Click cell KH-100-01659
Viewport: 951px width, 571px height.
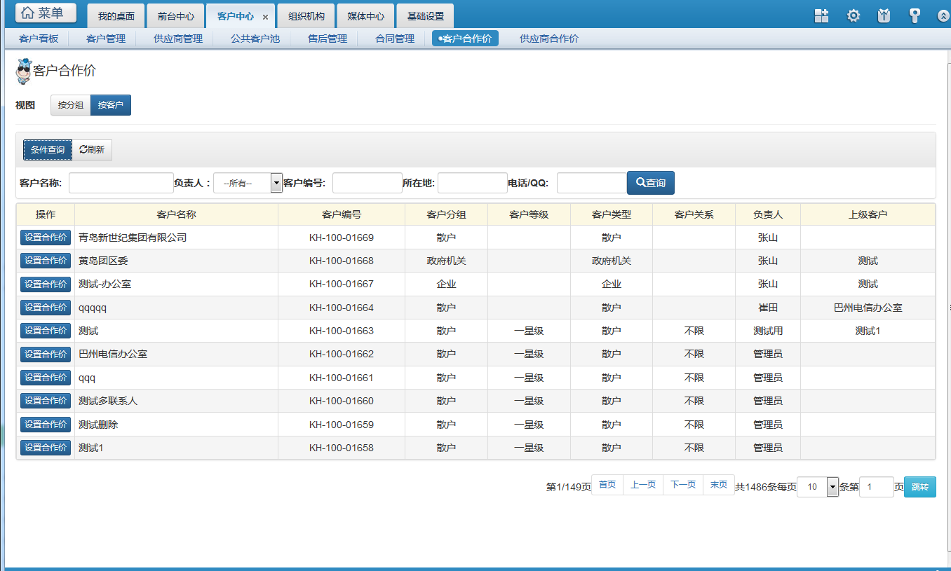pos(342,425)
